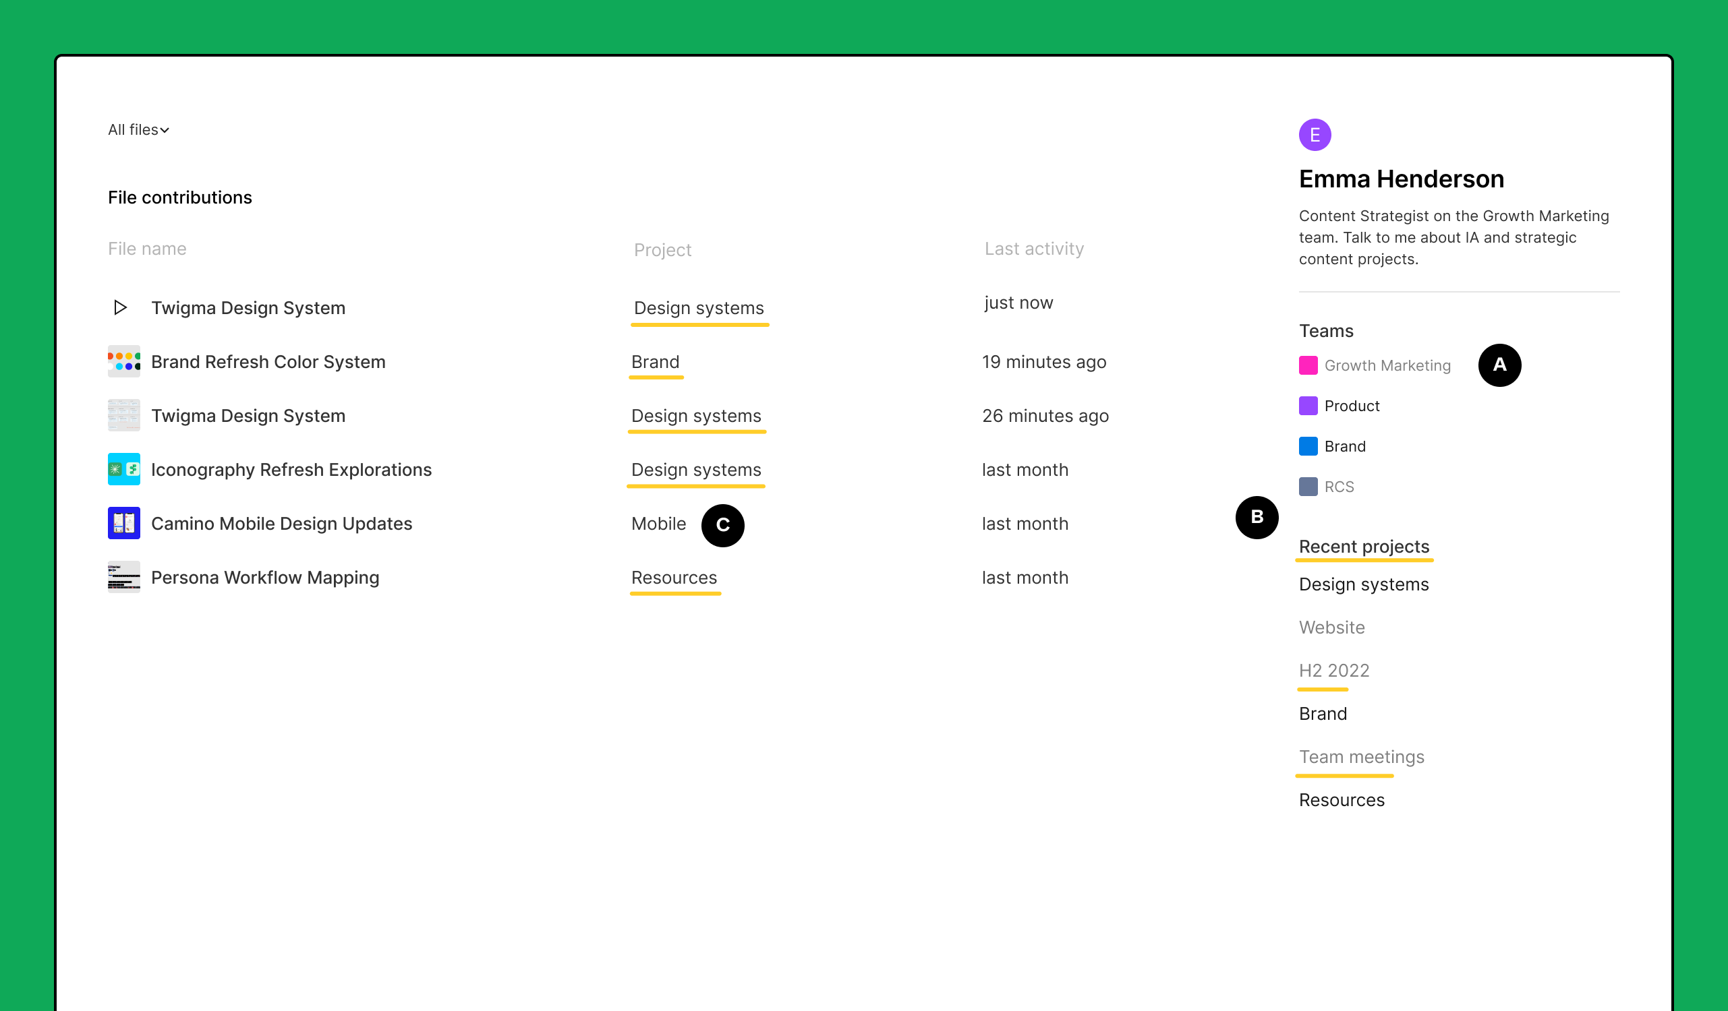
Task: Select the purple Product team swatch
Action: (1308, 406)
